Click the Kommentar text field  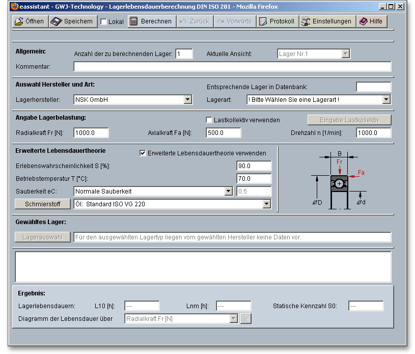click(232, 67)
